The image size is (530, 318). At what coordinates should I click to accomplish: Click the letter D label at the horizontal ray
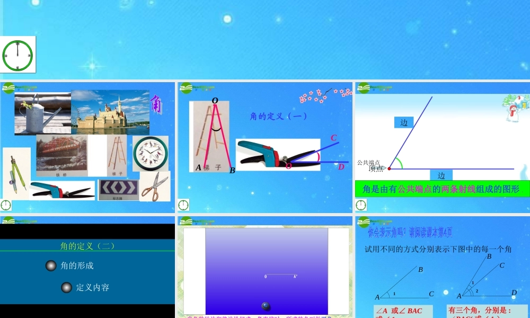click(x=341, y=166)
